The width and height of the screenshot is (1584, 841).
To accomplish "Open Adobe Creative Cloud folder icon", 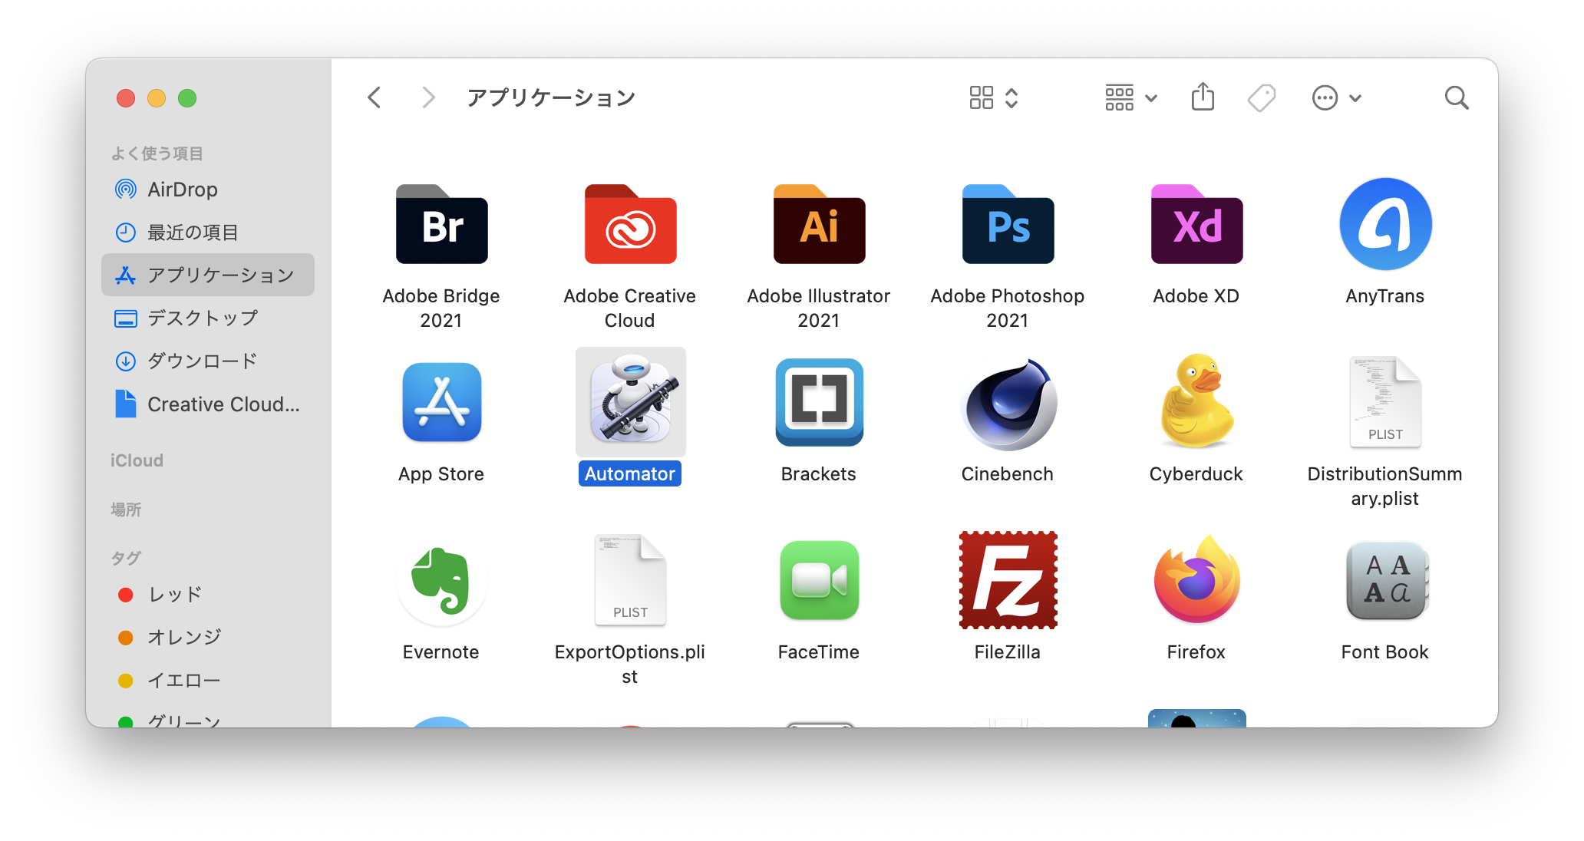I will coord(630,224).
